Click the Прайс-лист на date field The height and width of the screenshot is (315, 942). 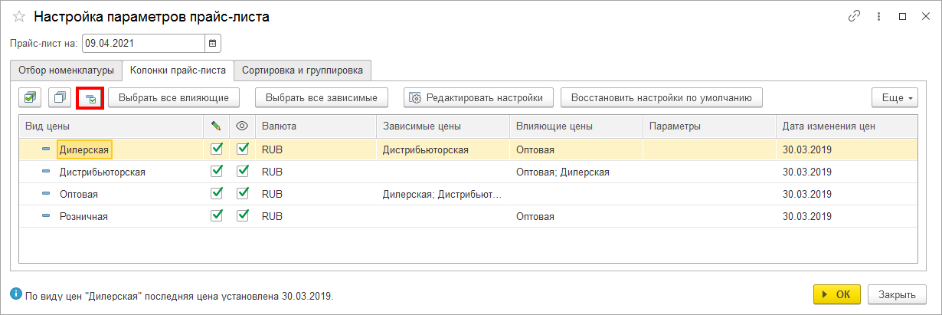point(142,43)
